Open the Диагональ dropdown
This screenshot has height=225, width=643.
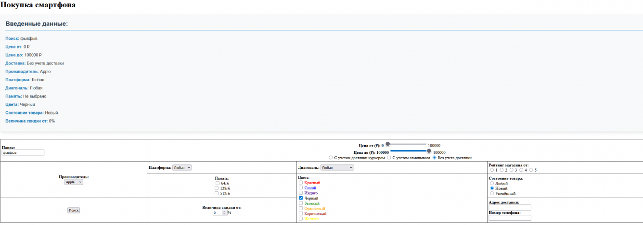(x=337, y=167)
